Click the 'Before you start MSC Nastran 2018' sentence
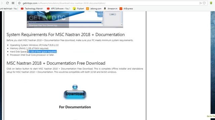The image size is (215, 120). tap(70, 40)
